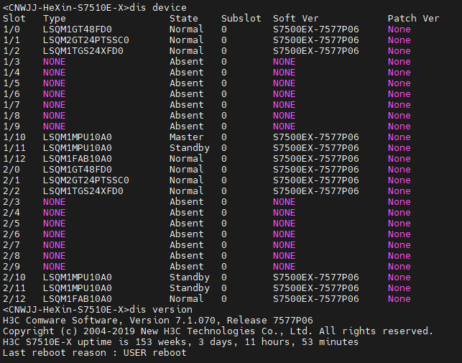462x363 pixels.
Task: Click the Patch Ver column header
Action: pyautogui.click(x=414, y=19)
